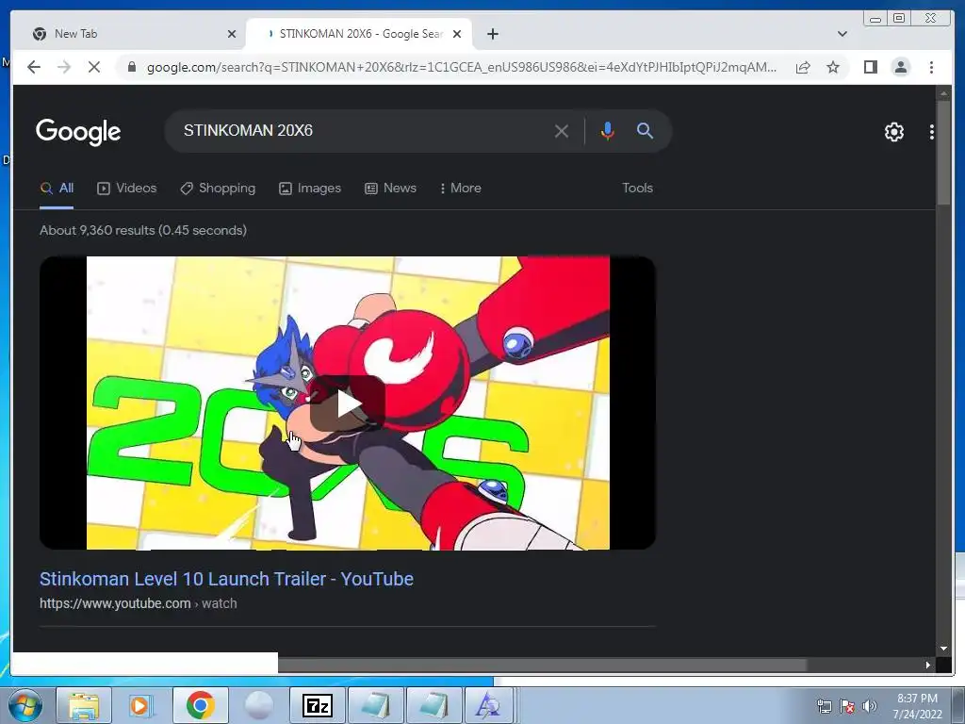Click the horizontal scrollbar right arrow
This screenshot has width=965, height=724.
click(x=928, y=665)
